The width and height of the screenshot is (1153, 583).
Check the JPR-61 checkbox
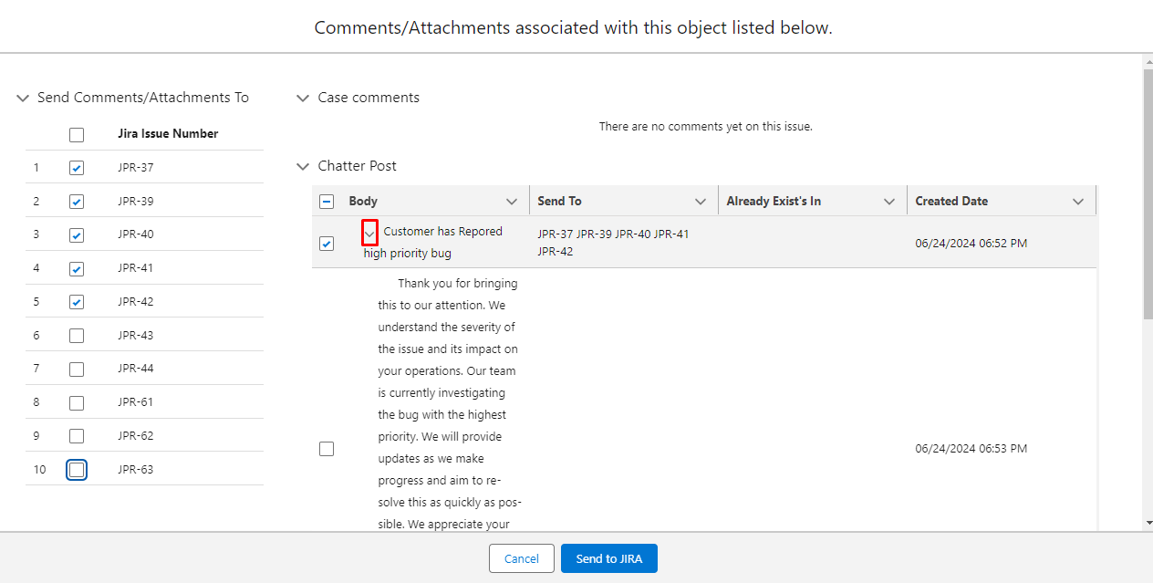click(77, 402)
